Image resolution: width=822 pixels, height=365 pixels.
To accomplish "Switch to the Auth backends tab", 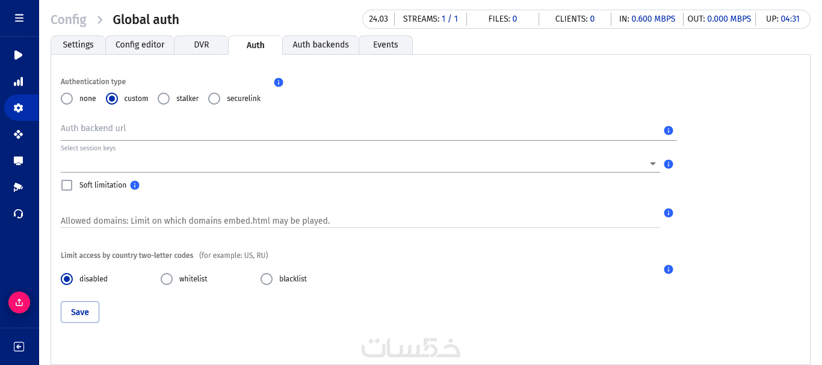I will point(321,45).
